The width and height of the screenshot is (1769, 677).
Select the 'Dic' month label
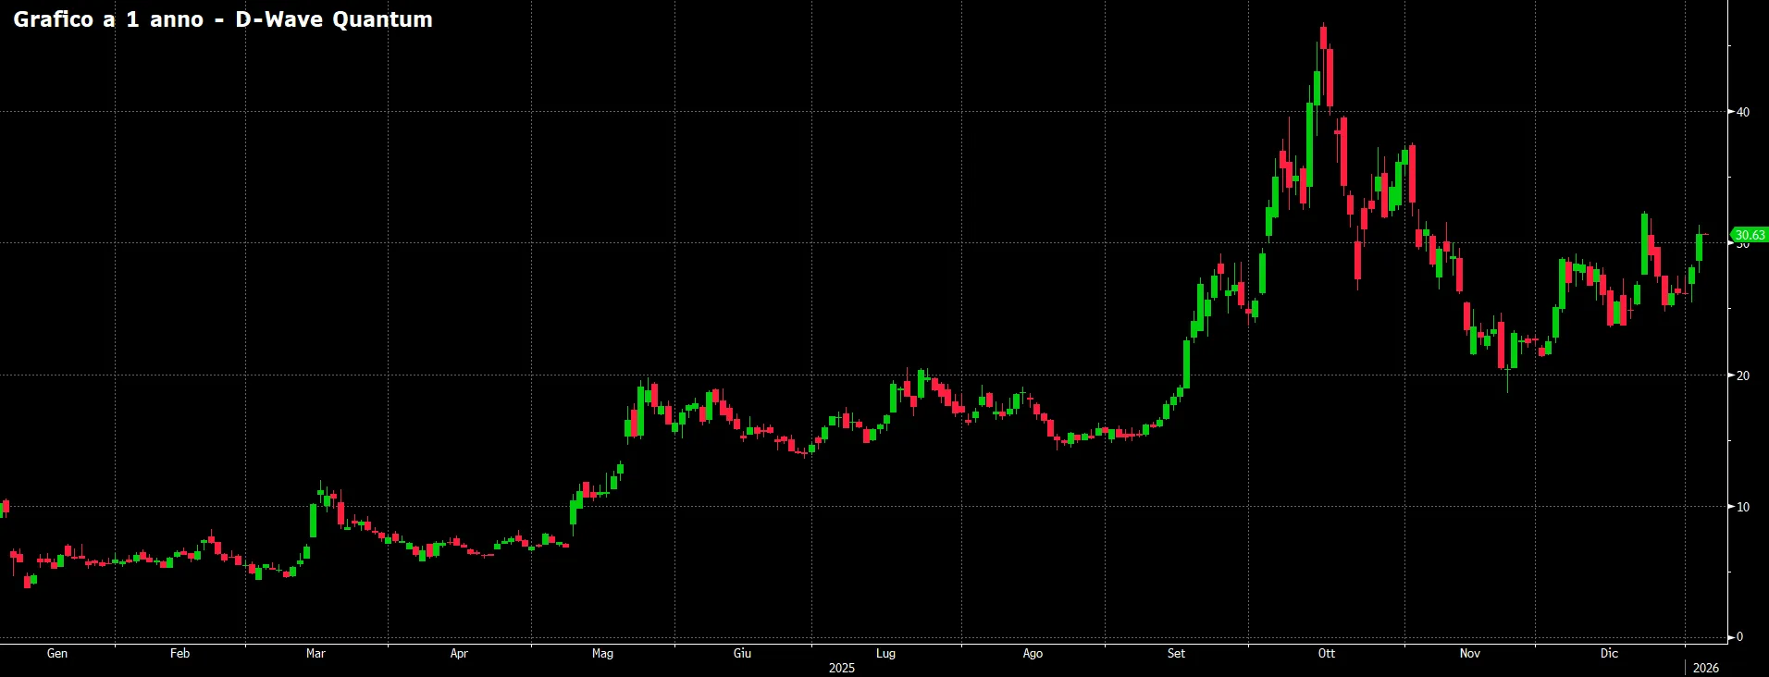pos(1610,653)
